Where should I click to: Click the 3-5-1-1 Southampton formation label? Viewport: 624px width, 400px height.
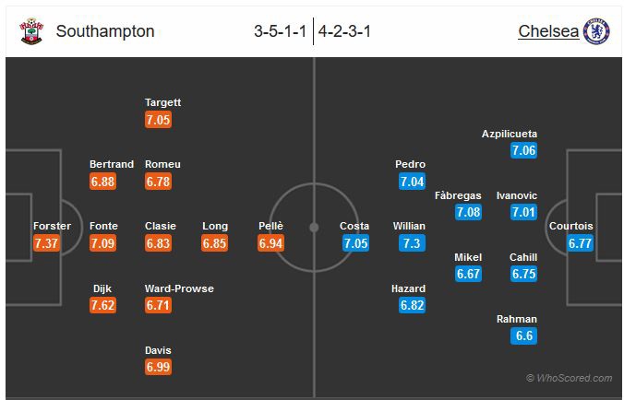281,31
